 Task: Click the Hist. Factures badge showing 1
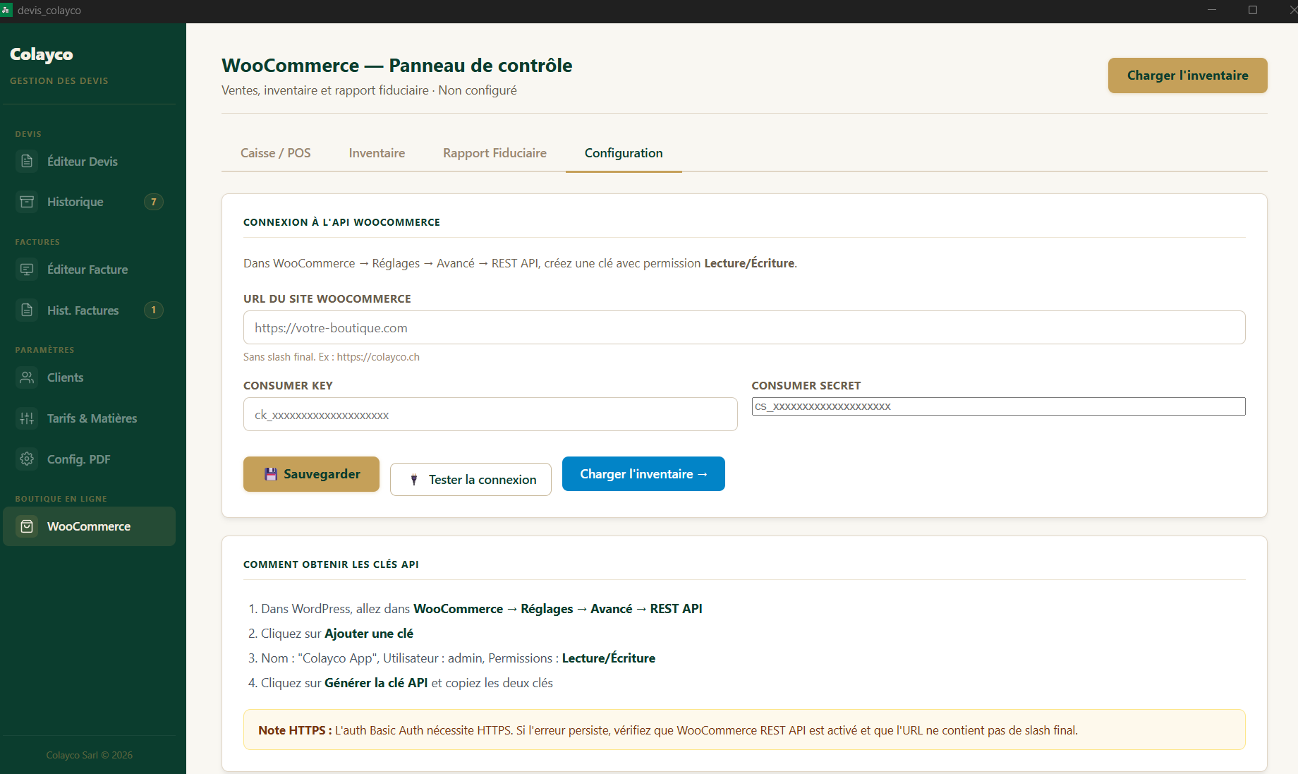(x=154, y=310)
